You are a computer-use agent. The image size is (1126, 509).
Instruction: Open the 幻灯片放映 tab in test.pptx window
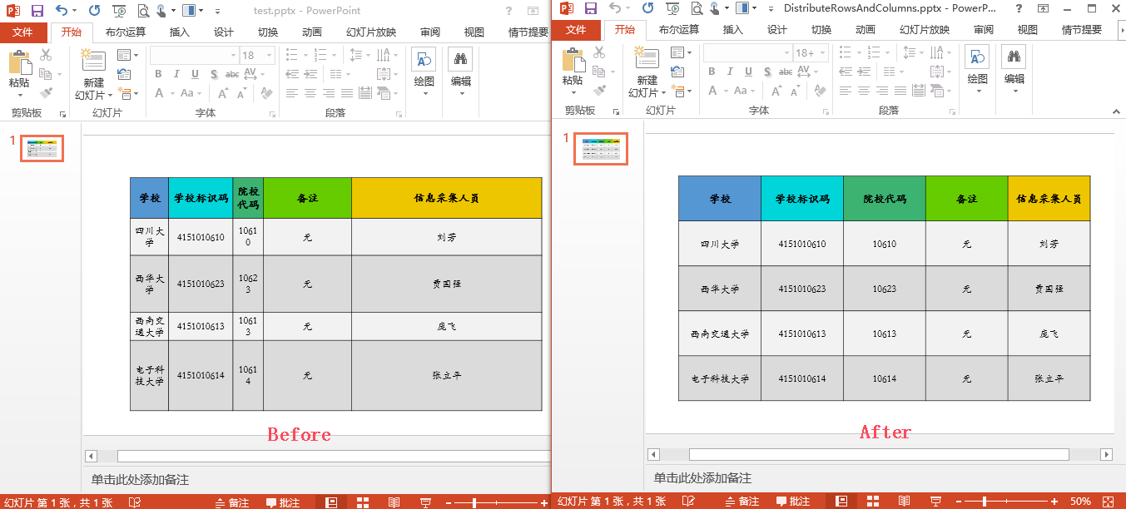(x=370, y=32)
